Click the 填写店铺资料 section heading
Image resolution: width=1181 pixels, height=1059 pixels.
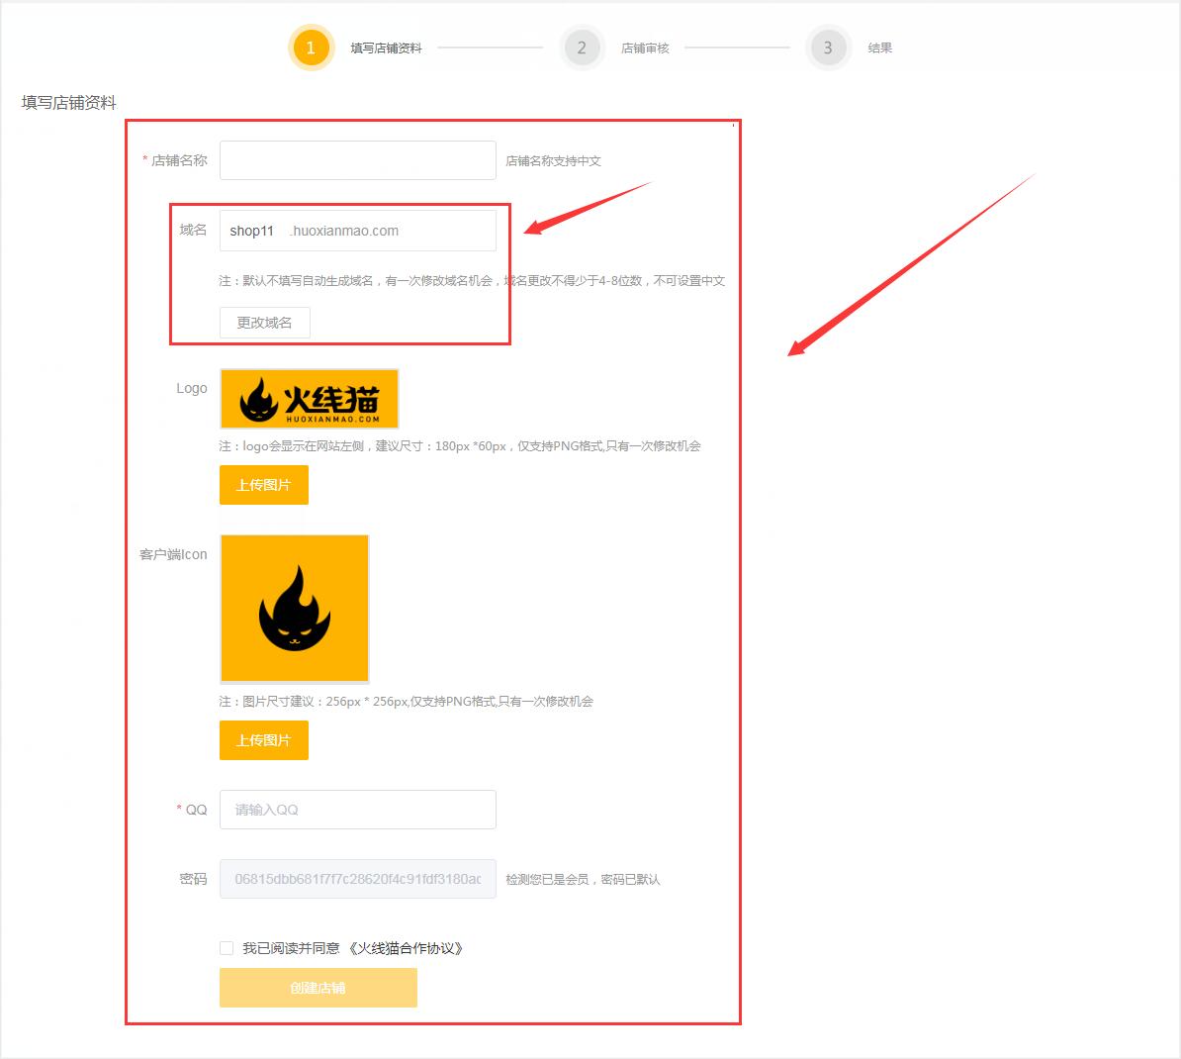tap(68, 103)
